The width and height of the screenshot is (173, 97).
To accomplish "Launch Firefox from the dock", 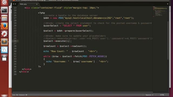I will pos(4,26).
